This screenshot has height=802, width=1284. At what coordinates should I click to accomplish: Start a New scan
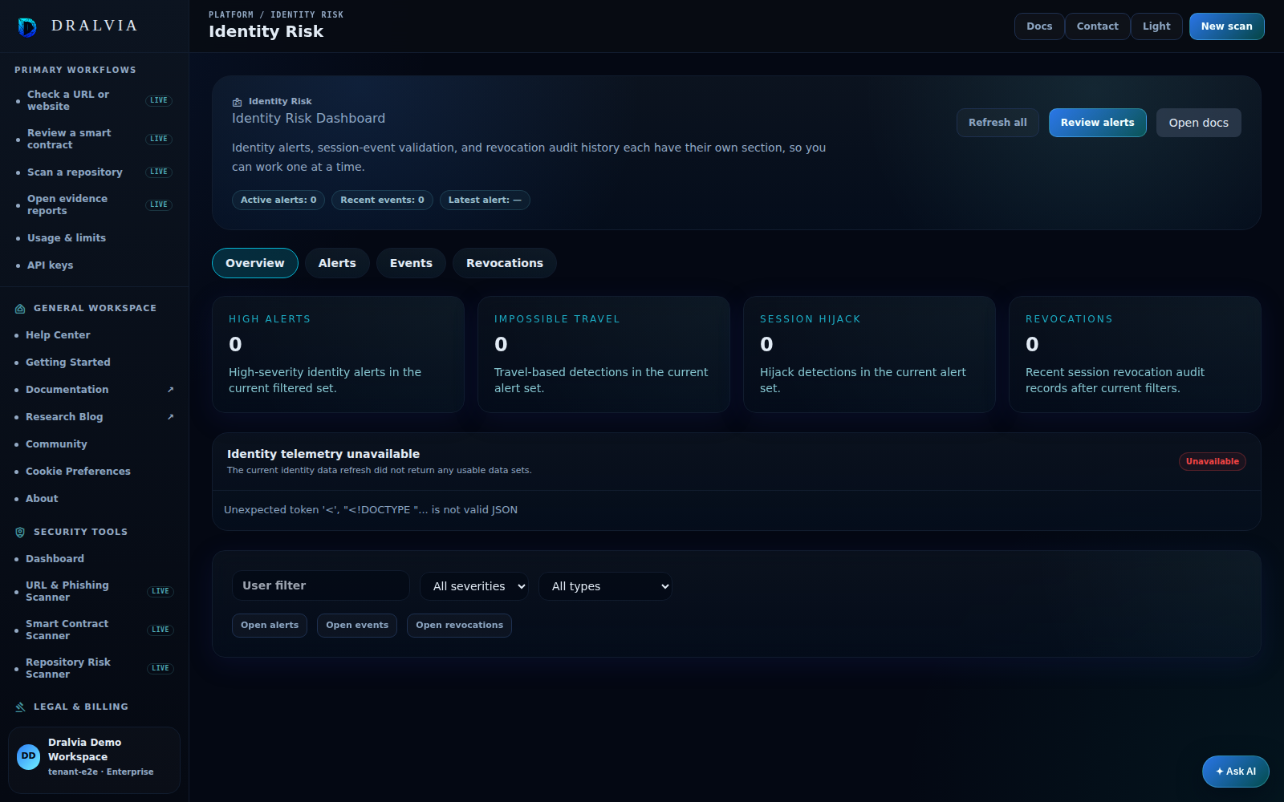coord(1226,26)
